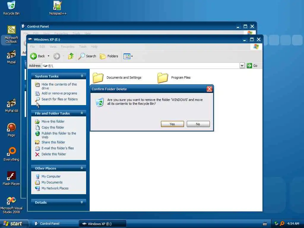Open the address bar dropdown arrow
The width and height of the screenshot is (304, 228).
click(x=242, y=66)
